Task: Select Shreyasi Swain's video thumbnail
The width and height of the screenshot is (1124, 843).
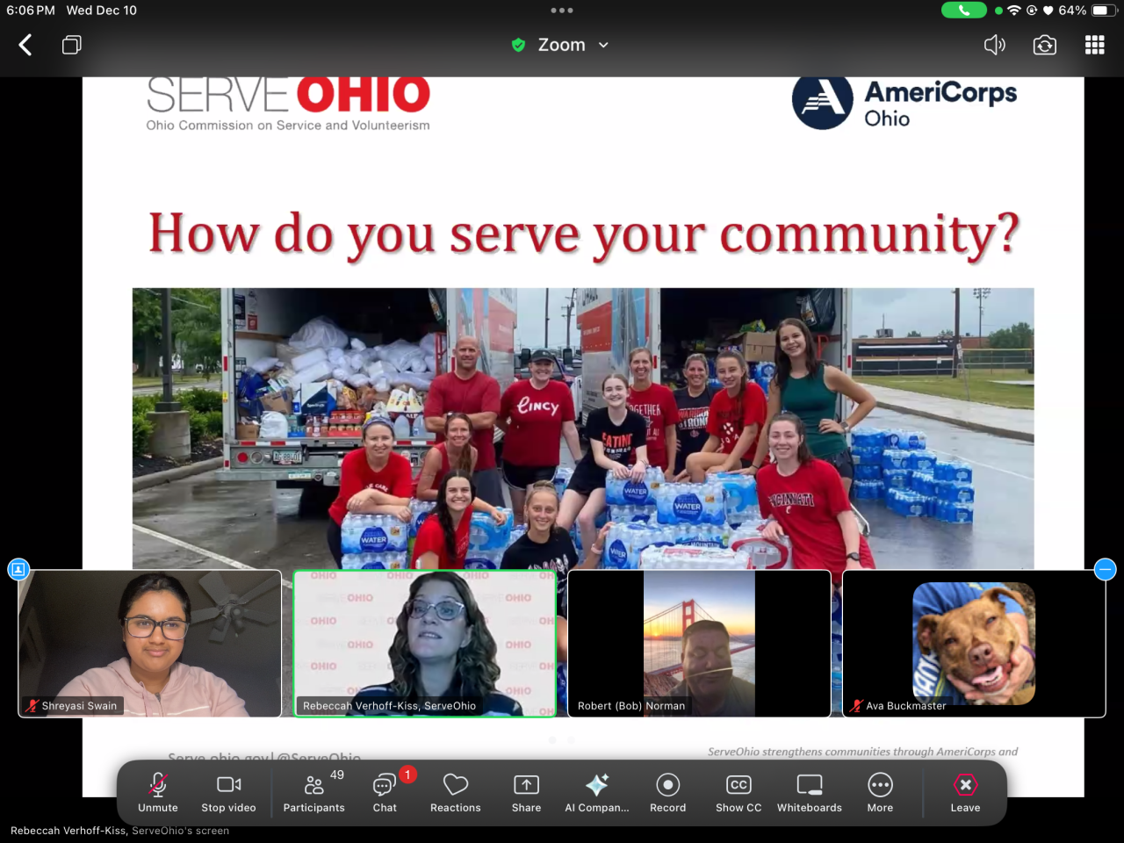Action: tap(150, 644)
